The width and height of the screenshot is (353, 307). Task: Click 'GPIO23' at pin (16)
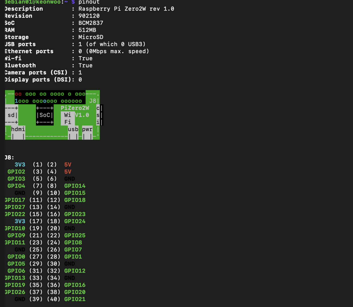click(x=75, y=214)
